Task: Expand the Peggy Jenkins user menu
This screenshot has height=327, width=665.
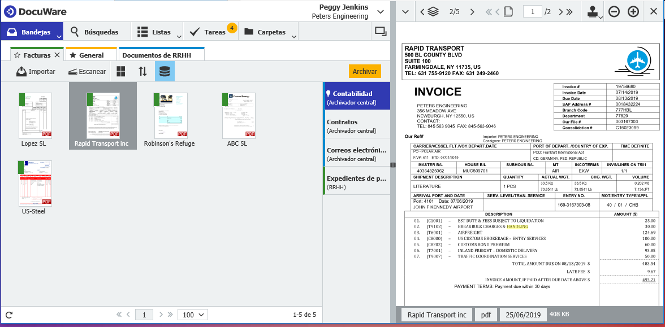Action: (380, 11)
